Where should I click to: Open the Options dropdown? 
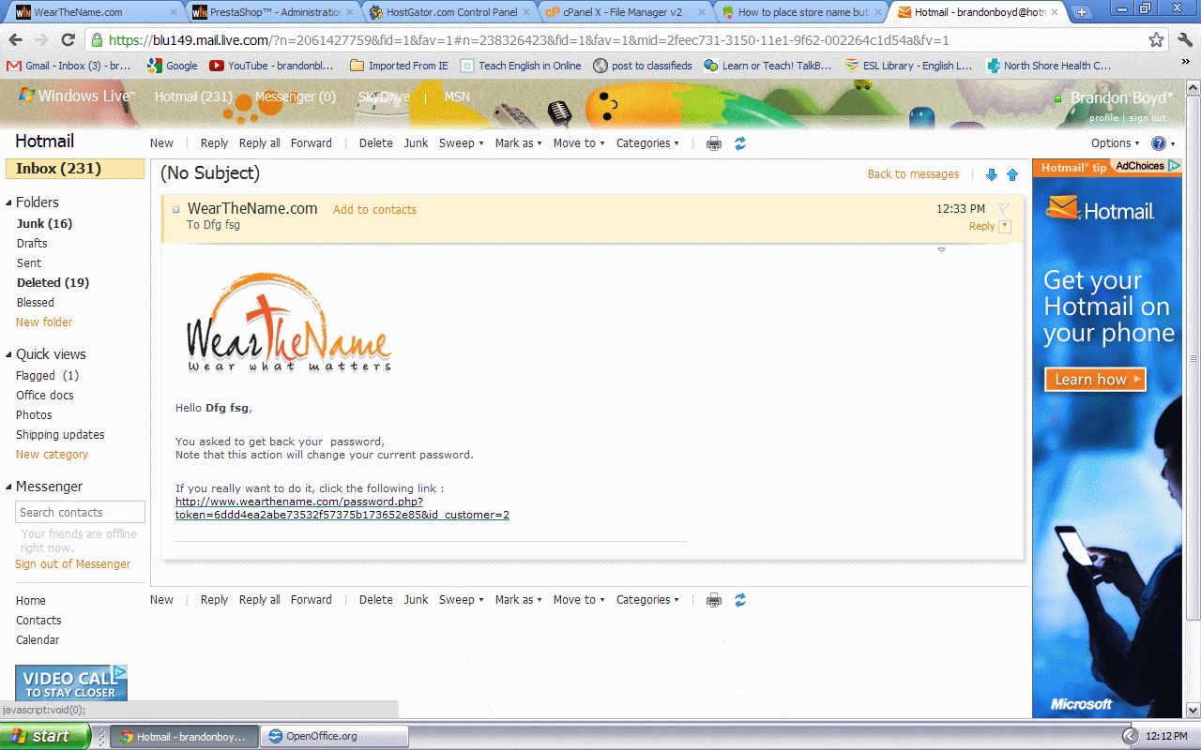tap(1115, 143)
